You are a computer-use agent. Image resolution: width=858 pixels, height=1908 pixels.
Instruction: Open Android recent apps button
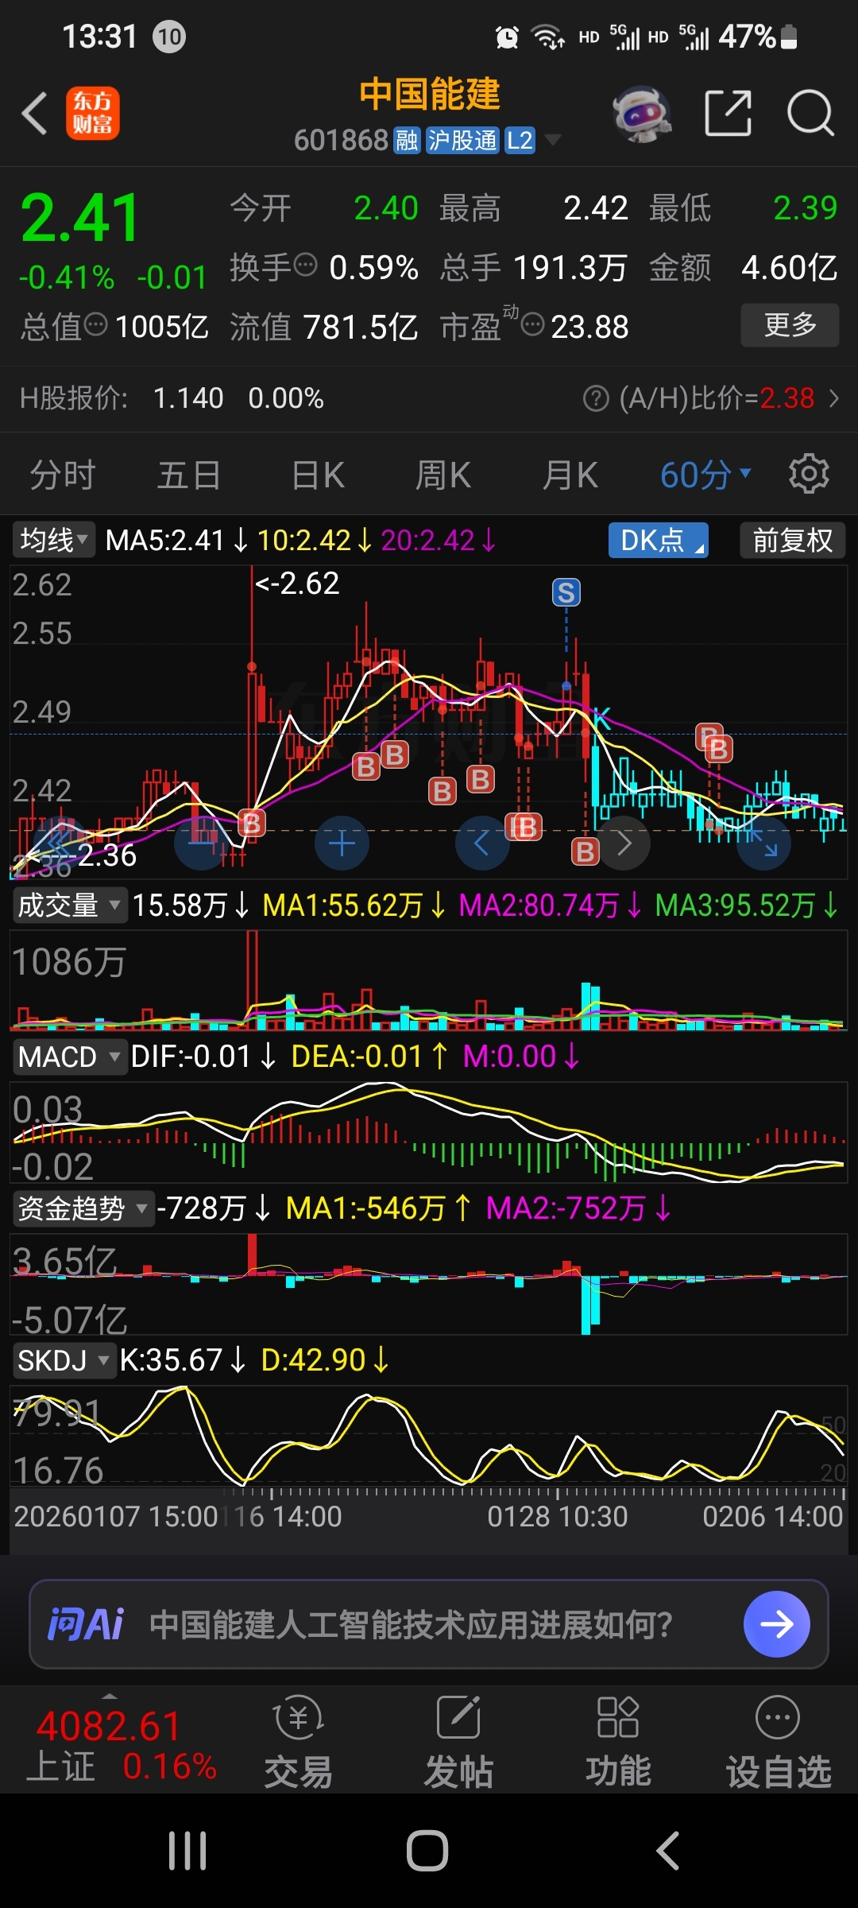coord(188,1851)
